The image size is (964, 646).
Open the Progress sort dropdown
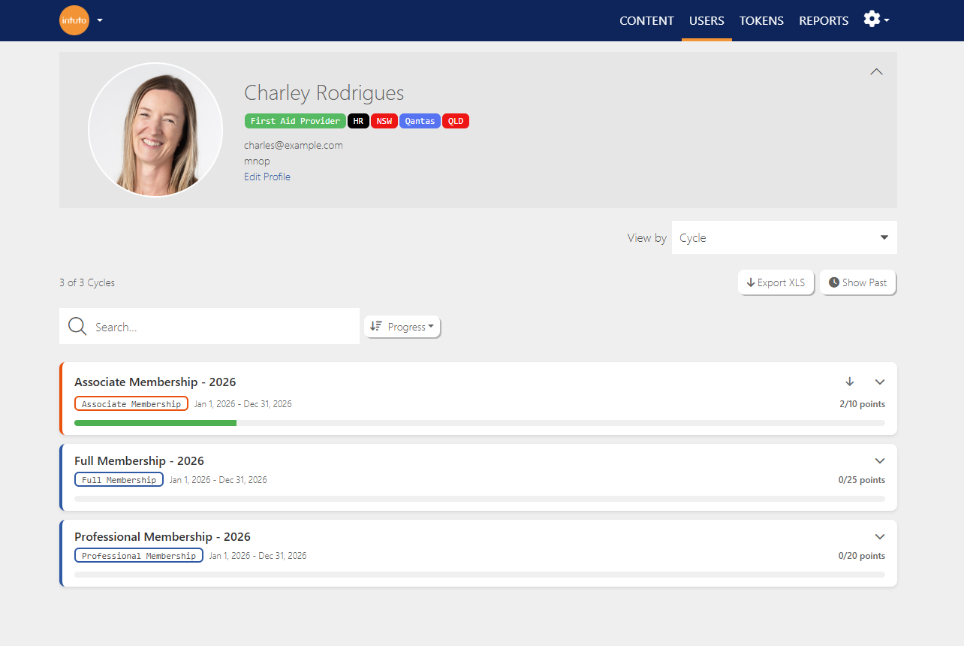click(402, 327)
